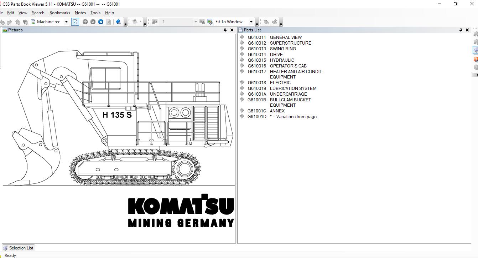Pin the Pictures panel with its pushpin

click(224, 30)
